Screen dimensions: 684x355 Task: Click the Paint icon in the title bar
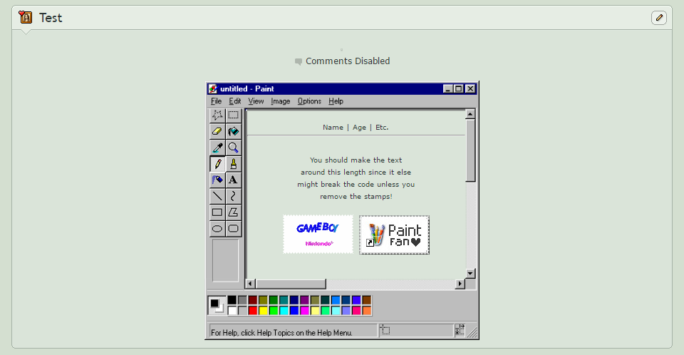pos(213,88)
